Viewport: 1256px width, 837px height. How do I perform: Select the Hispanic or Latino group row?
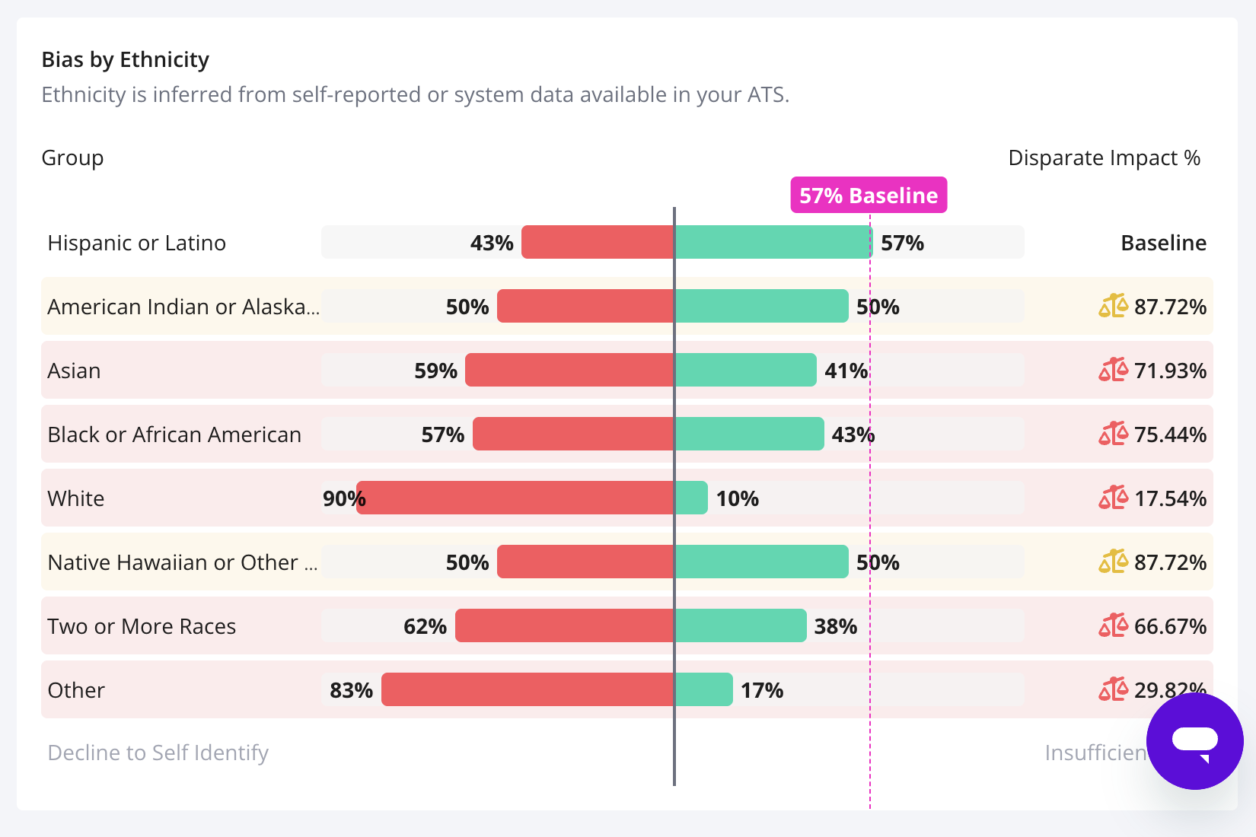coord(137,243)
